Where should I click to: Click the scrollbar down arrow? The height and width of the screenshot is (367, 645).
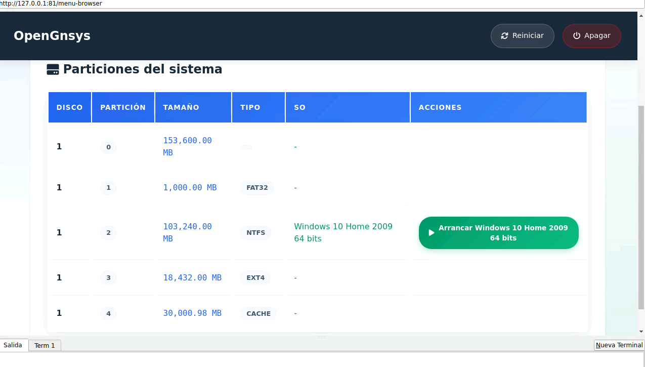point(641,332)
